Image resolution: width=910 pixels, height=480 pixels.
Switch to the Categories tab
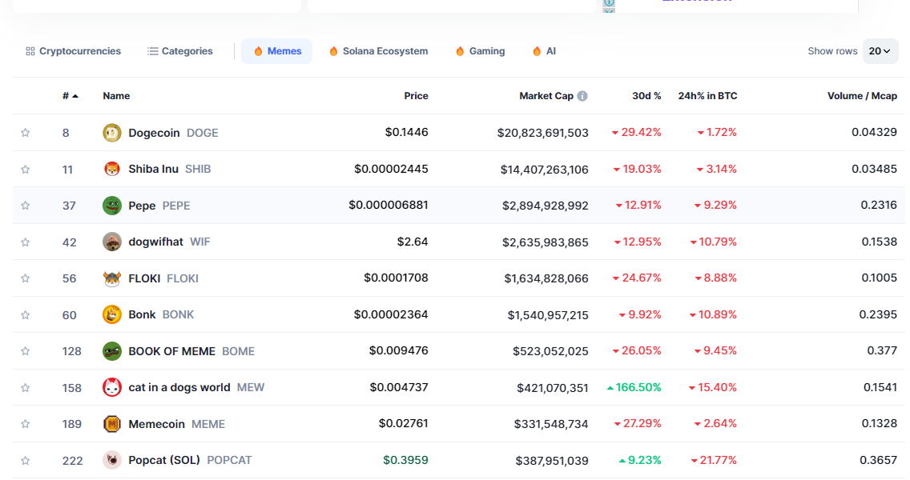[x=180, y=51]
